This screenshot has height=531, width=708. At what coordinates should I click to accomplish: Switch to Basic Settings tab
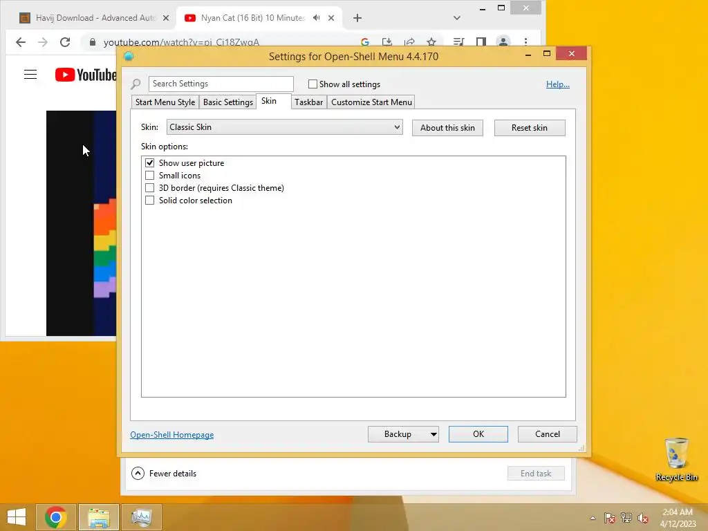point(228,102)
